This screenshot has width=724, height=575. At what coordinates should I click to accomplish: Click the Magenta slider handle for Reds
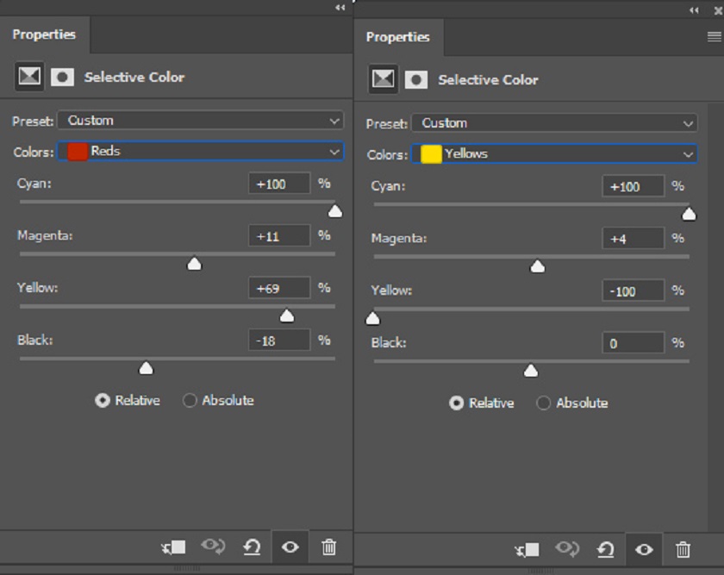click(x=195, y=264)
